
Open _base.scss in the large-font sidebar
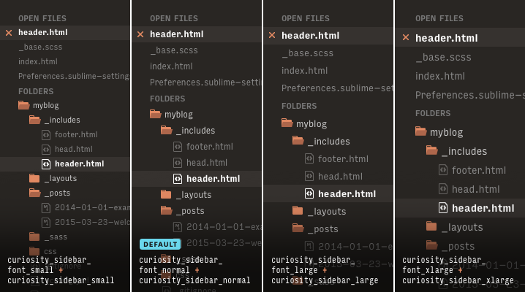(x=307, y=53)
